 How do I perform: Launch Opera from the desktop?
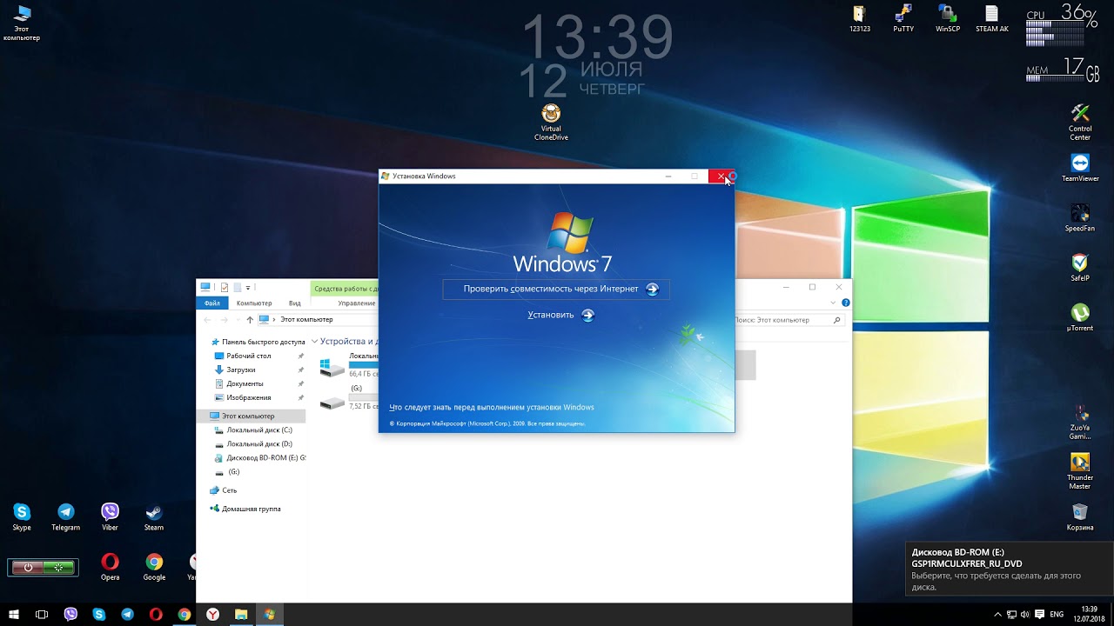click(110, 567)
